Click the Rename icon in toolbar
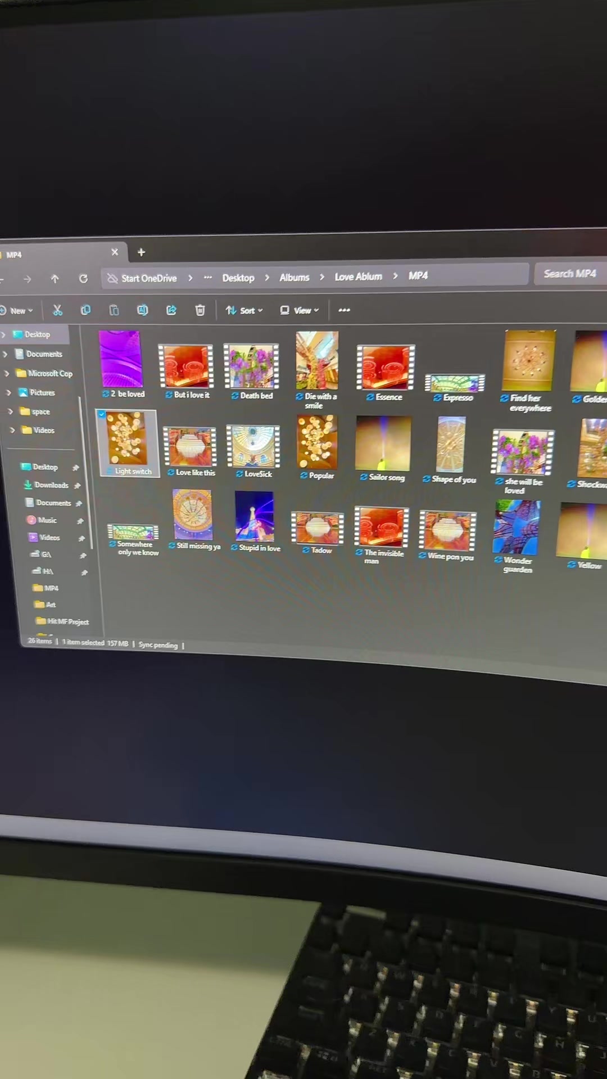This screenshot has width=607, height=1079. pyautogui.click(x=142, y=310)
